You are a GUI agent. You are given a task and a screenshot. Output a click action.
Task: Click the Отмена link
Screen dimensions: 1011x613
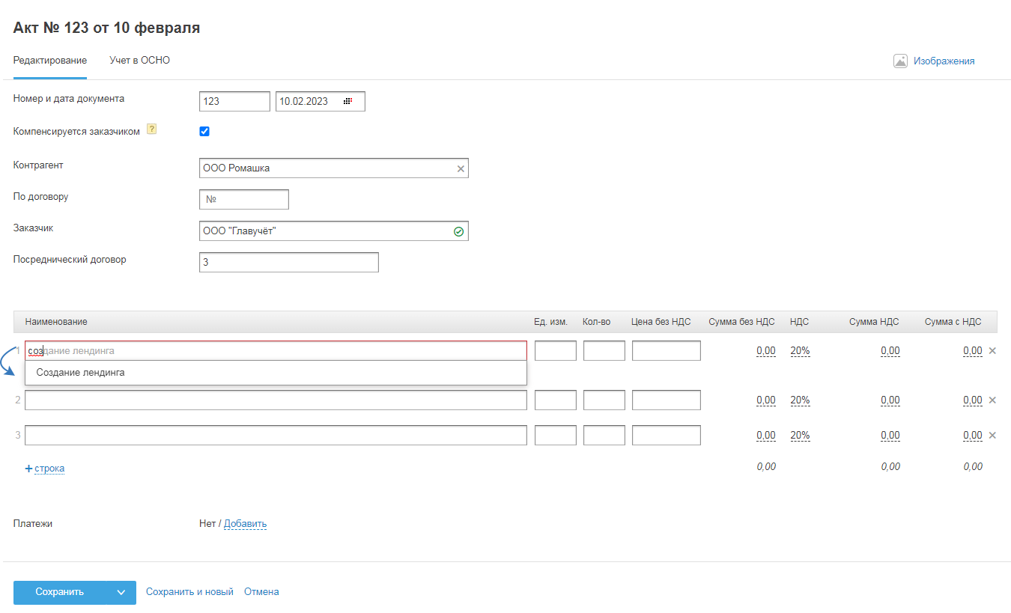pyautogui.click(x=261, y=592)
